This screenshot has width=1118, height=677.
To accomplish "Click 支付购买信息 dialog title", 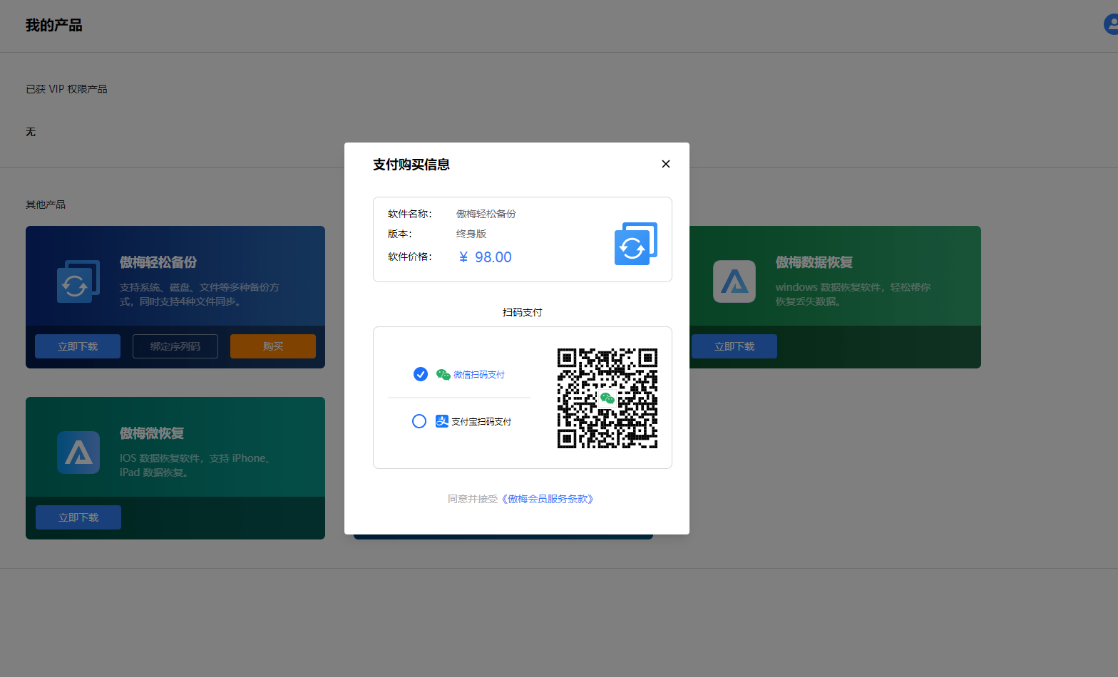I will click(x=411, y=165).
